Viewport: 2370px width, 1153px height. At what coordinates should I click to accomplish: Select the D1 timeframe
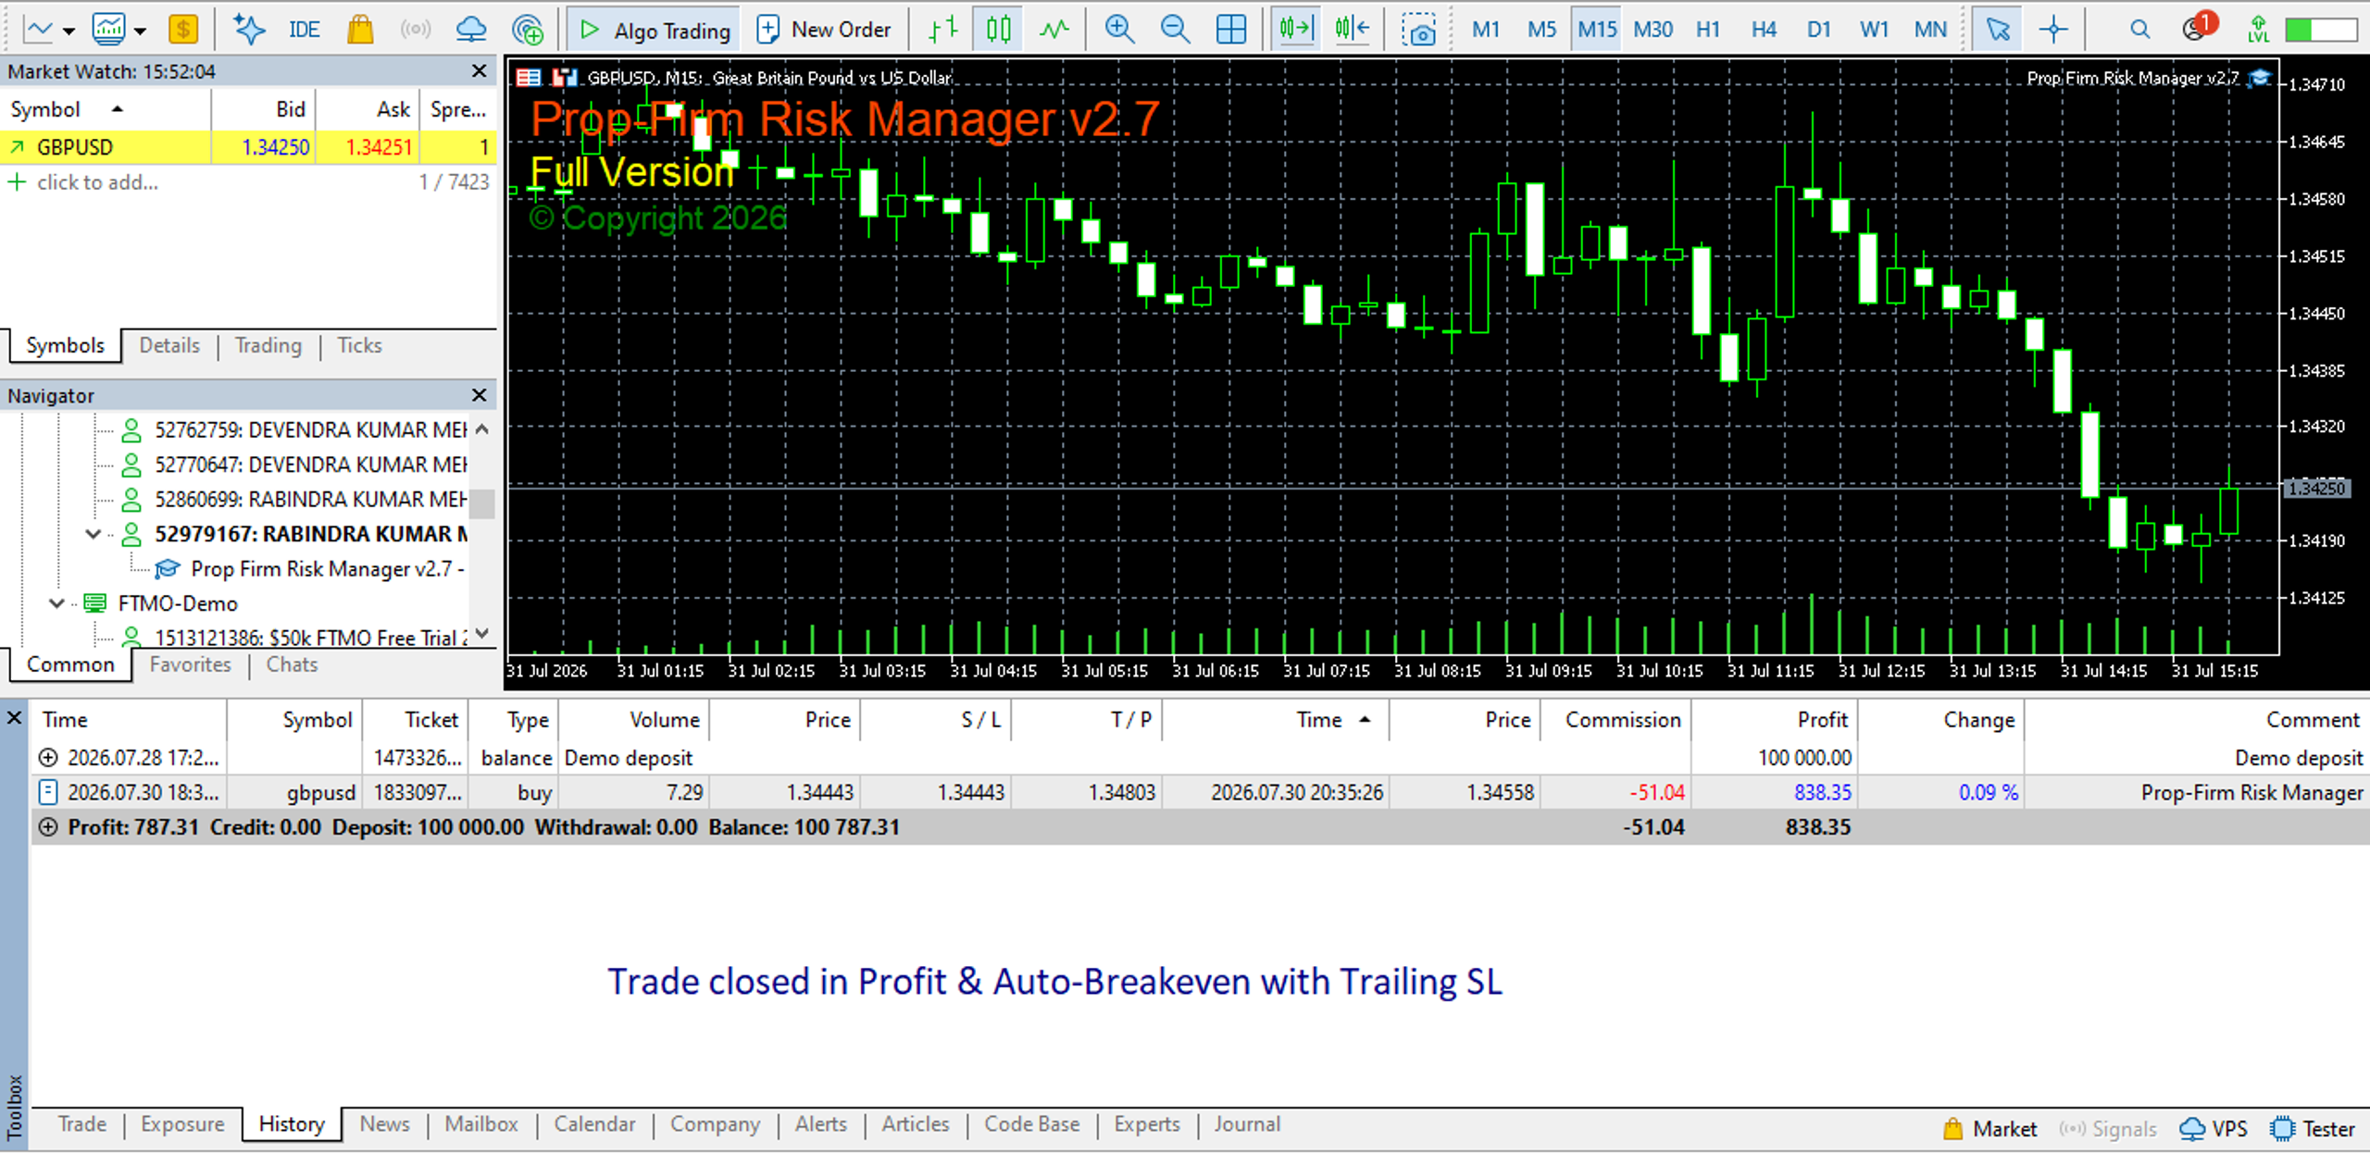point(1819,30)
